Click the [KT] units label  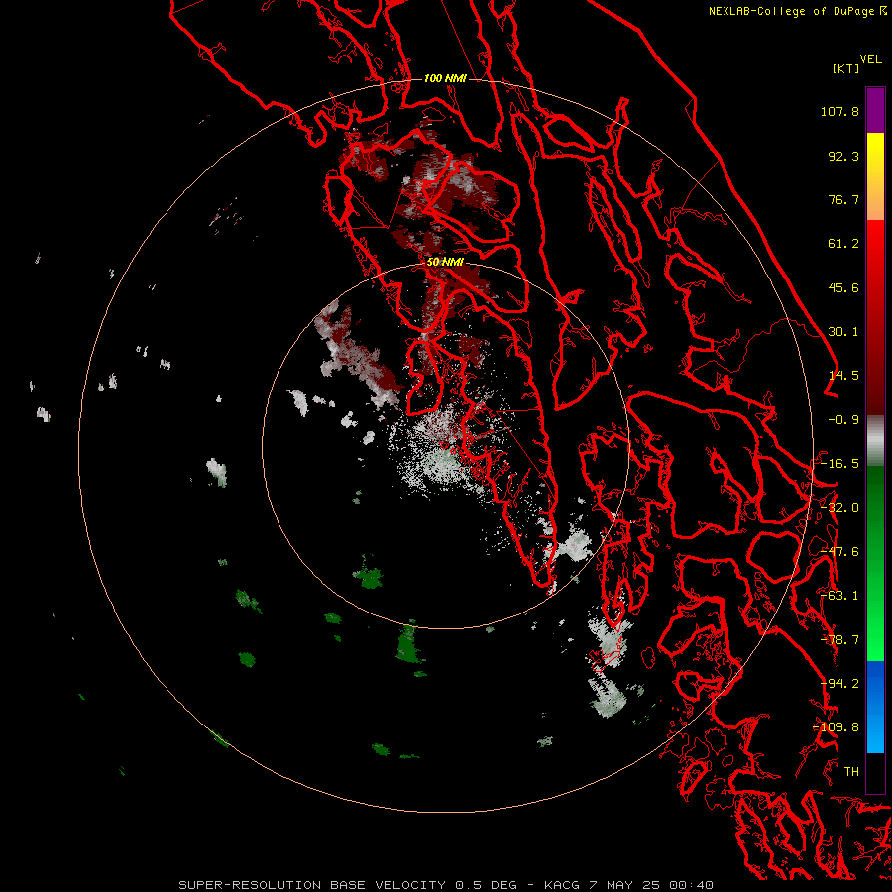point(846,68)
